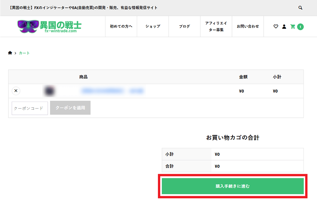317x202 pixels.
Task: Open the お問い合わせ contact page
Action: [248, 26]
